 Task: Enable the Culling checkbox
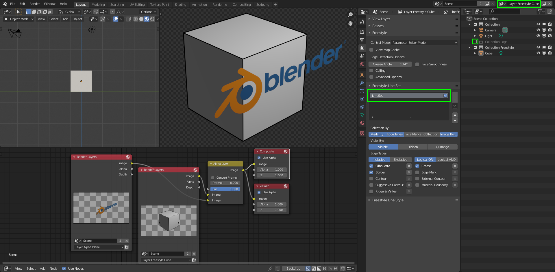tap(371, 71)
